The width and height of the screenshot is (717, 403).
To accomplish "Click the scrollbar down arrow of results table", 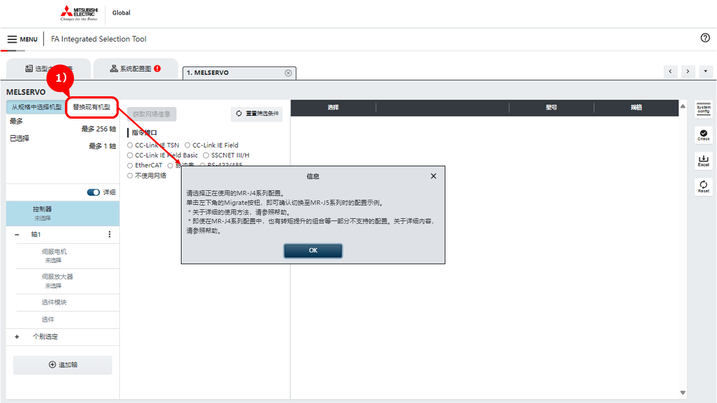I will 683,393.
